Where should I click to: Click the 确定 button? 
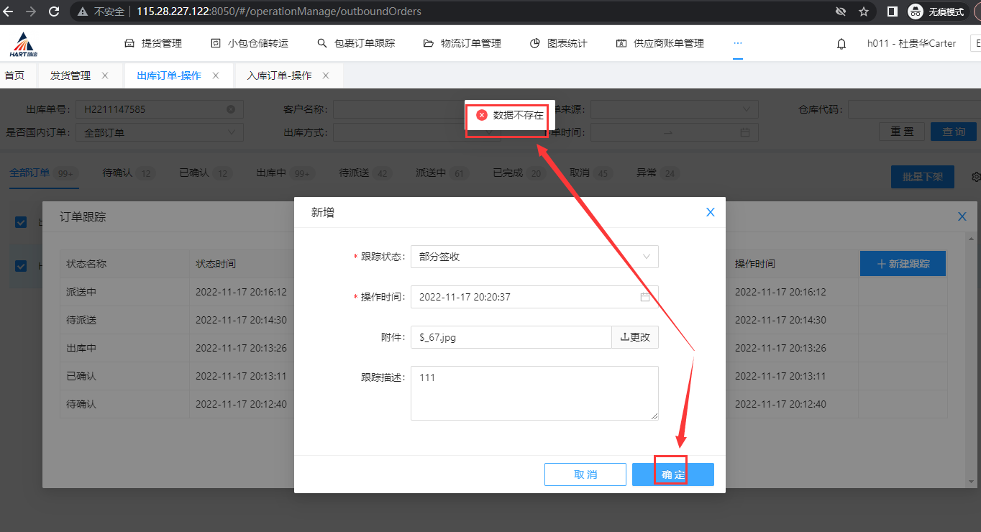click(x=672, y=474)
